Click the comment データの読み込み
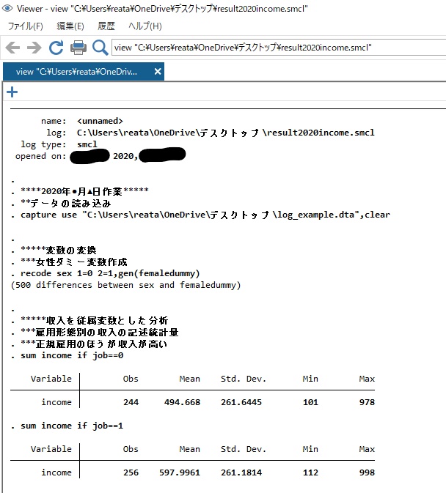Viewport: 446px width, 493px height. 70,204
